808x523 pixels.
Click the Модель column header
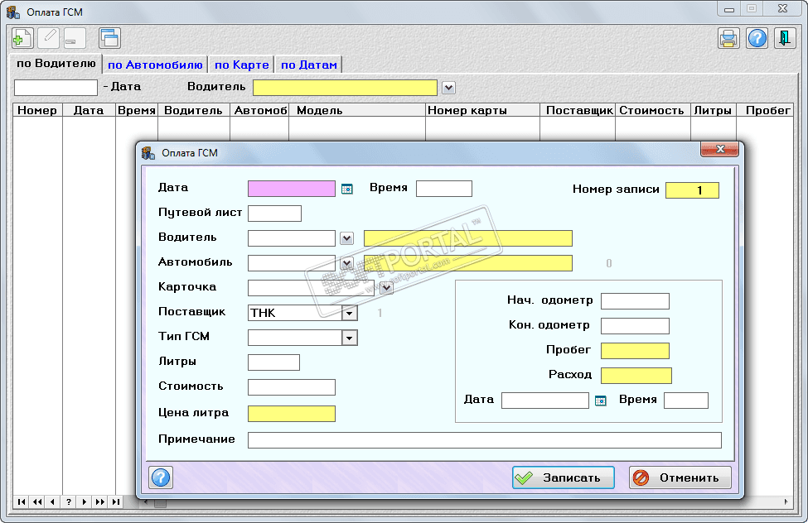(357, 110)
